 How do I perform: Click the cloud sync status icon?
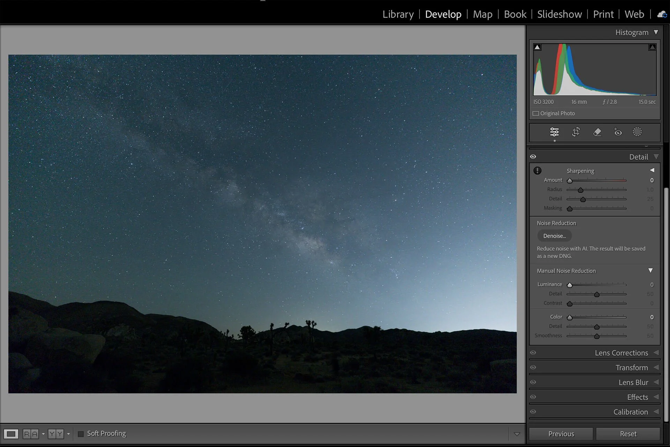coord(662,15)
